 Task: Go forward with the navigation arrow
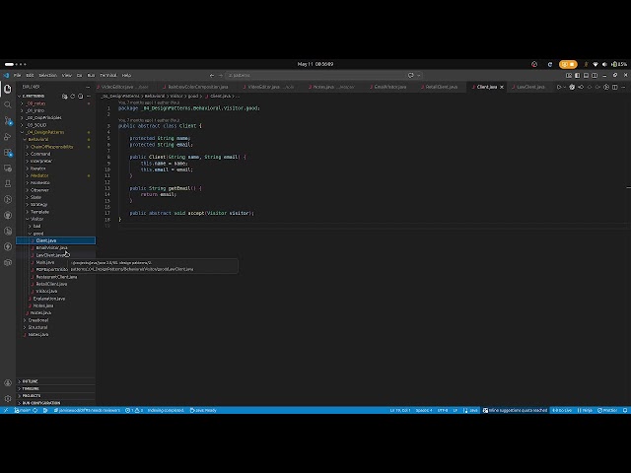tap(221, 75)
